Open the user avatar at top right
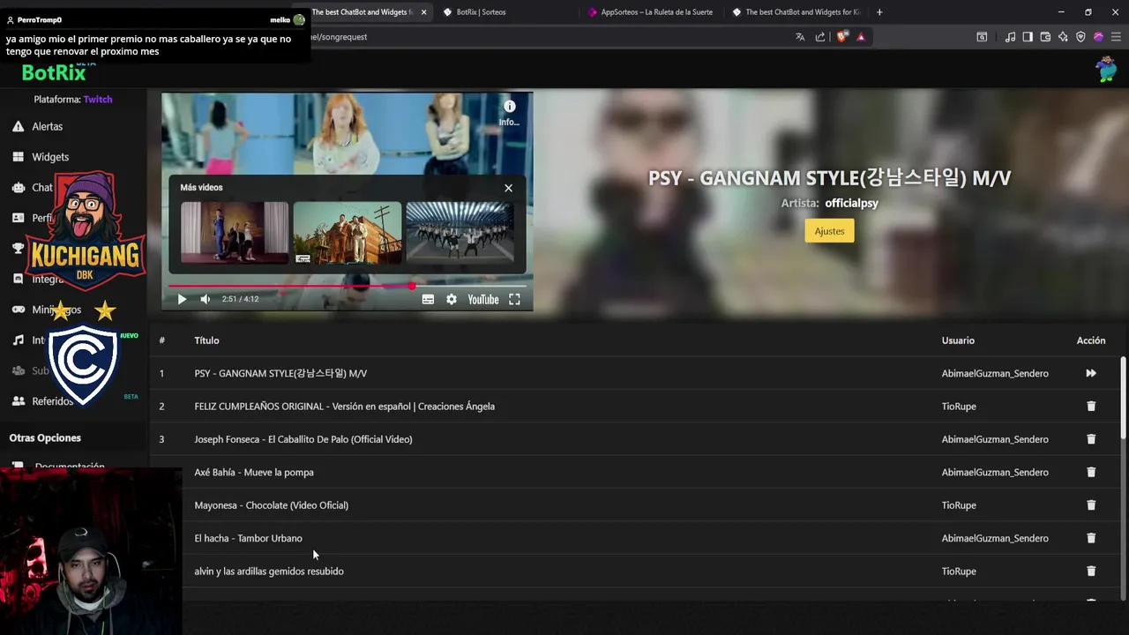 coord(1106,69)
